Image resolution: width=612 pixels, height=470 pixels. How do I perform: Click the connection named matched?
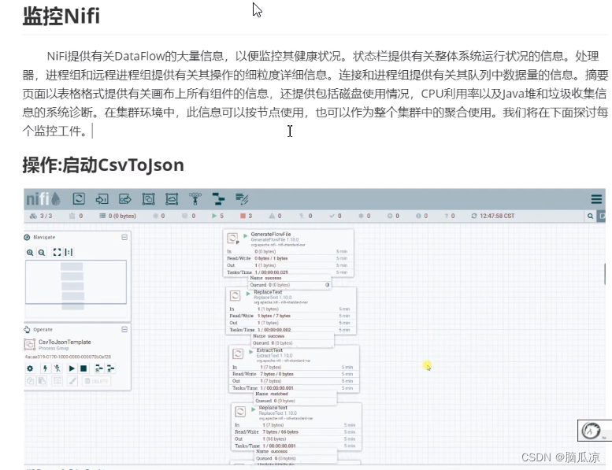coord(295,398)
